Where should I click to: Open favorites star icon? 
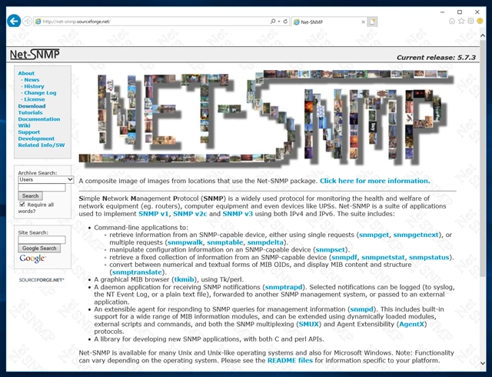tap(461, 21)
